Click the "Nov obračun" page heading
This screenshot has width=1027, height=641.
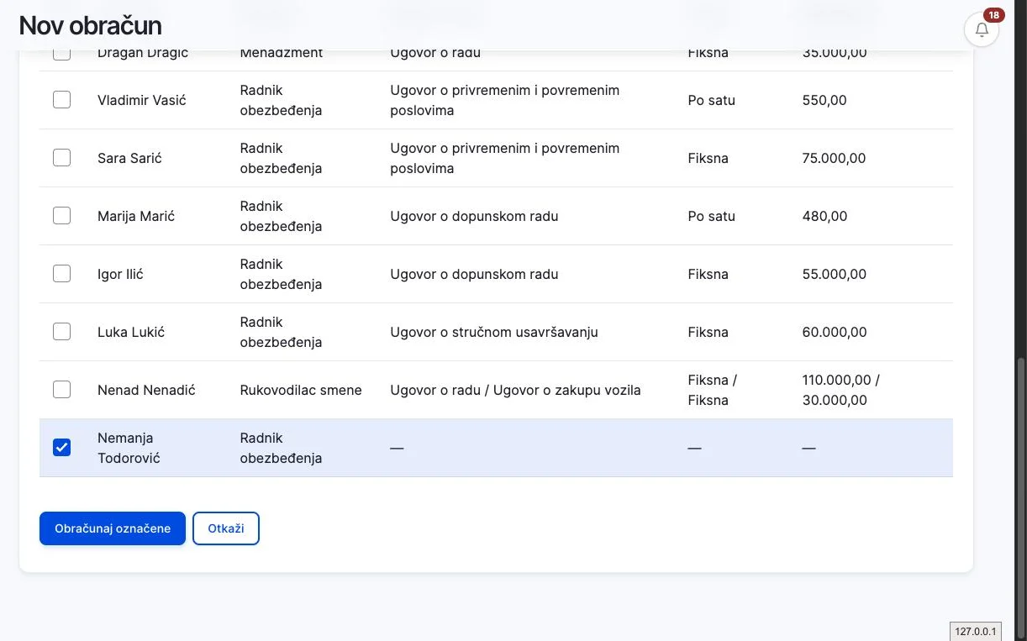click(x=90, y=25)
